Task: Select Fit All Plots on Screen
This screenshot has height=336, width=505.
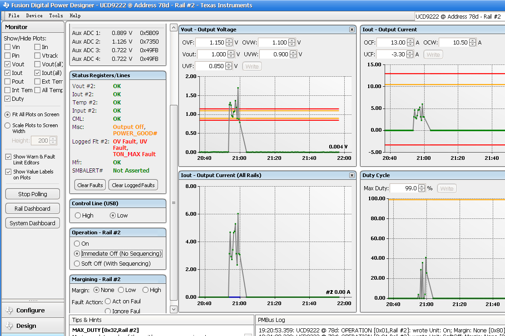Action: click(7, 115)
